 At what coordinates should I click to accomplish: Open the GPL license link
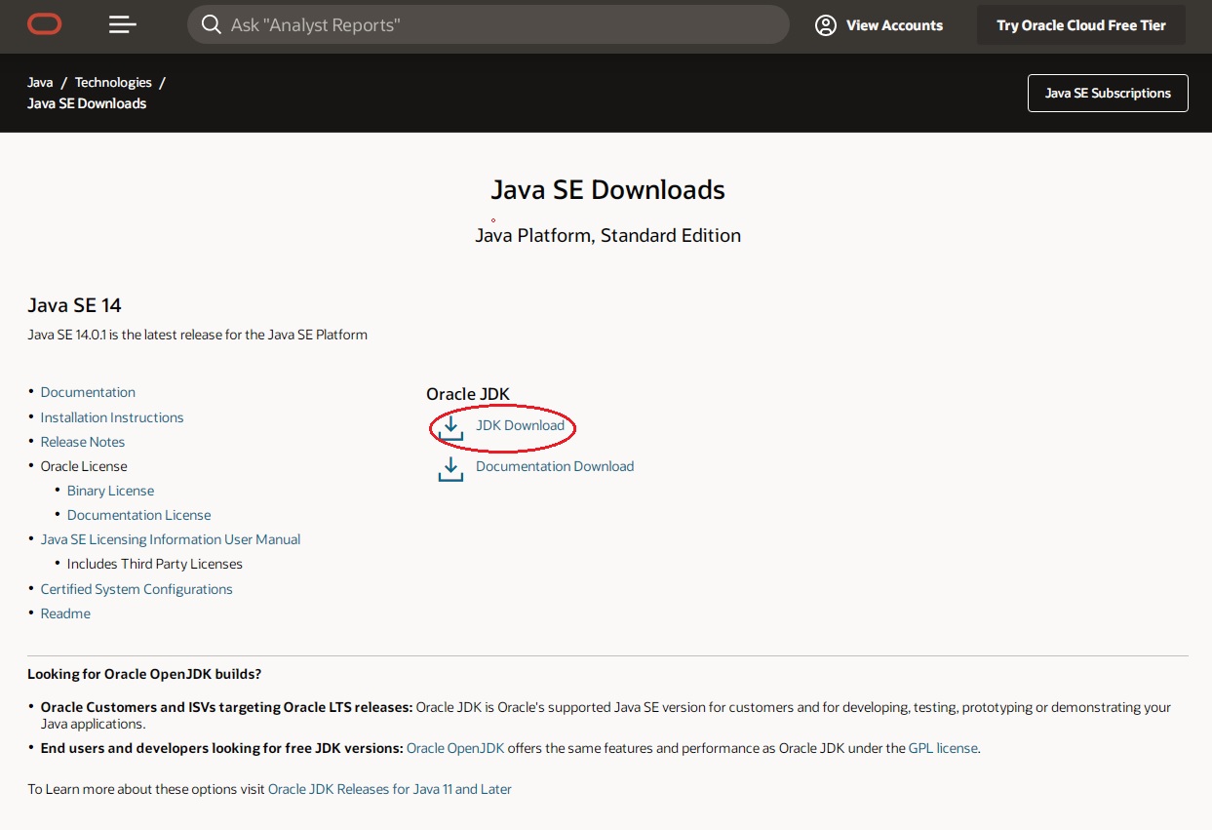(x=943, y=748)
